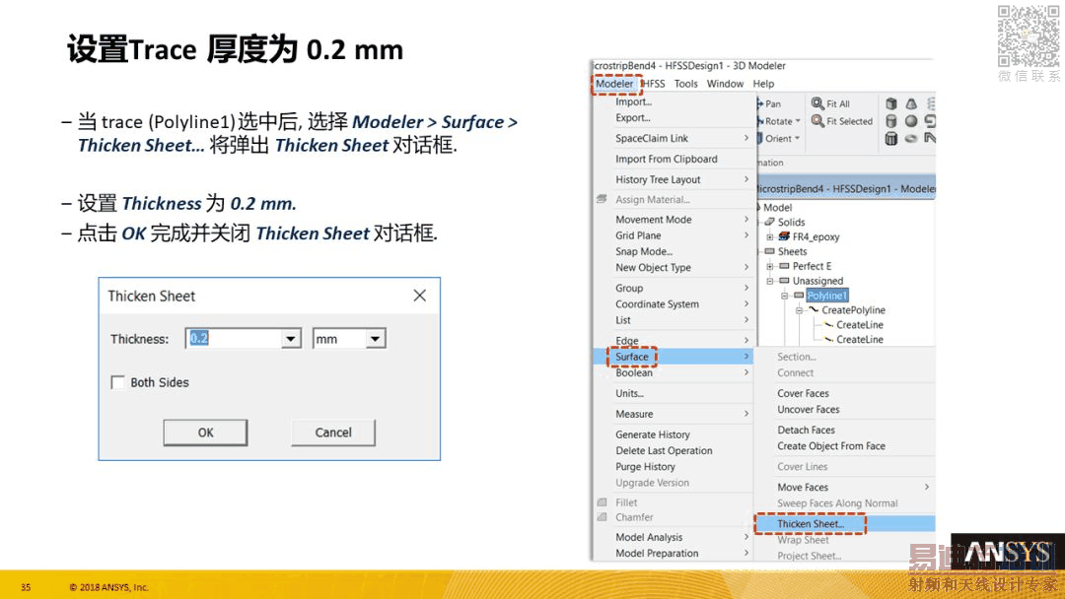The image size is (1065, 599).
Task: Open the Help menu
Action: [x=763, y=84]
